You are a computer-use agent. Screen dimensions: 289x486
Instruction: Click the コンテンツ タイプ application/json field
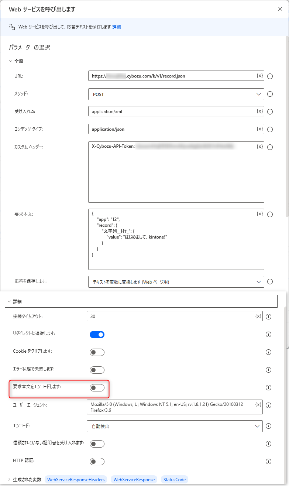pos(176,129)
